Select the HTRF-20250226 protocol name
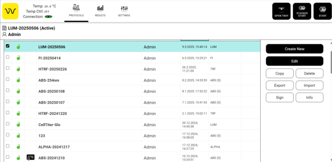The height and width of the screenshot is (162, 332). pyautogui.click(x=53, y=69)
